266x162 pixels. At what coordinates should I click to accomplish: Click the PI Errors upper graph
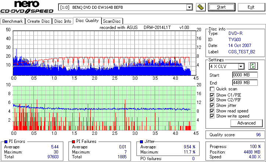coord(104,53)
